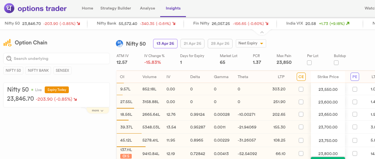Click the Nifty 50 blue round badge icon

click(x=119, y=44)
